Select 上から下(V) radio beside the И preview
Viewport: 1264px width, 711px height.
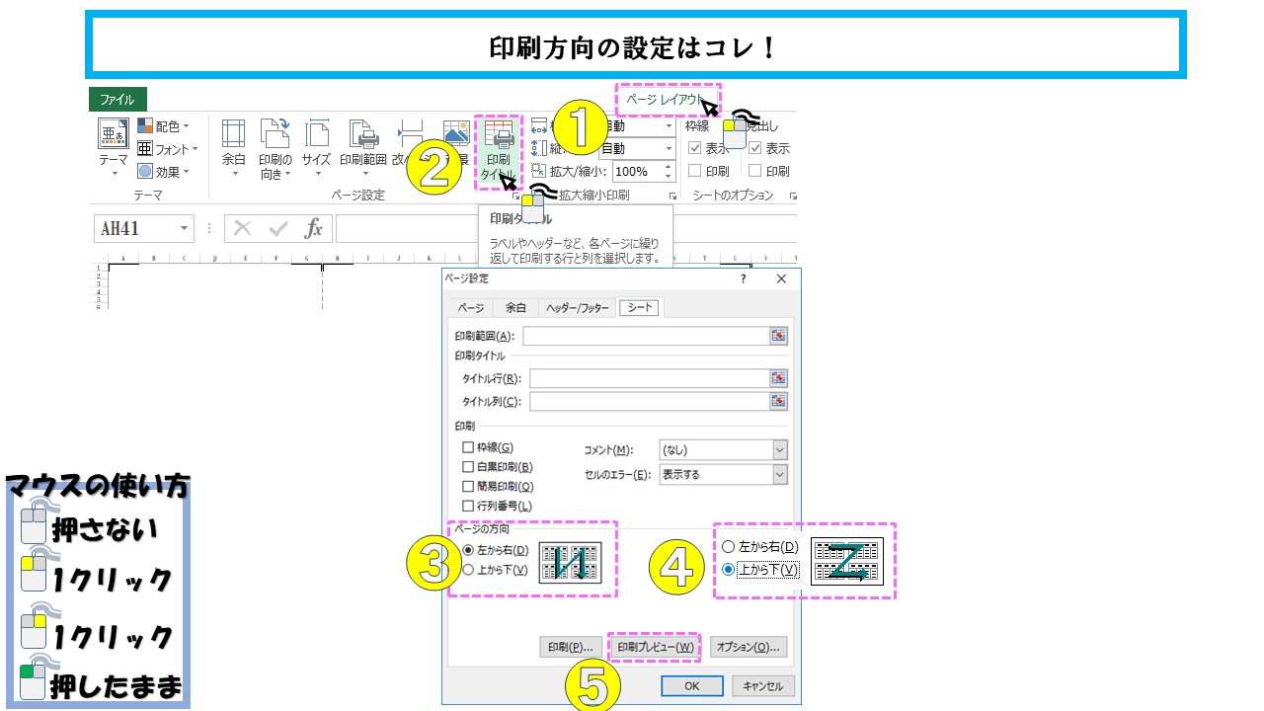click(x=468, y=570)
